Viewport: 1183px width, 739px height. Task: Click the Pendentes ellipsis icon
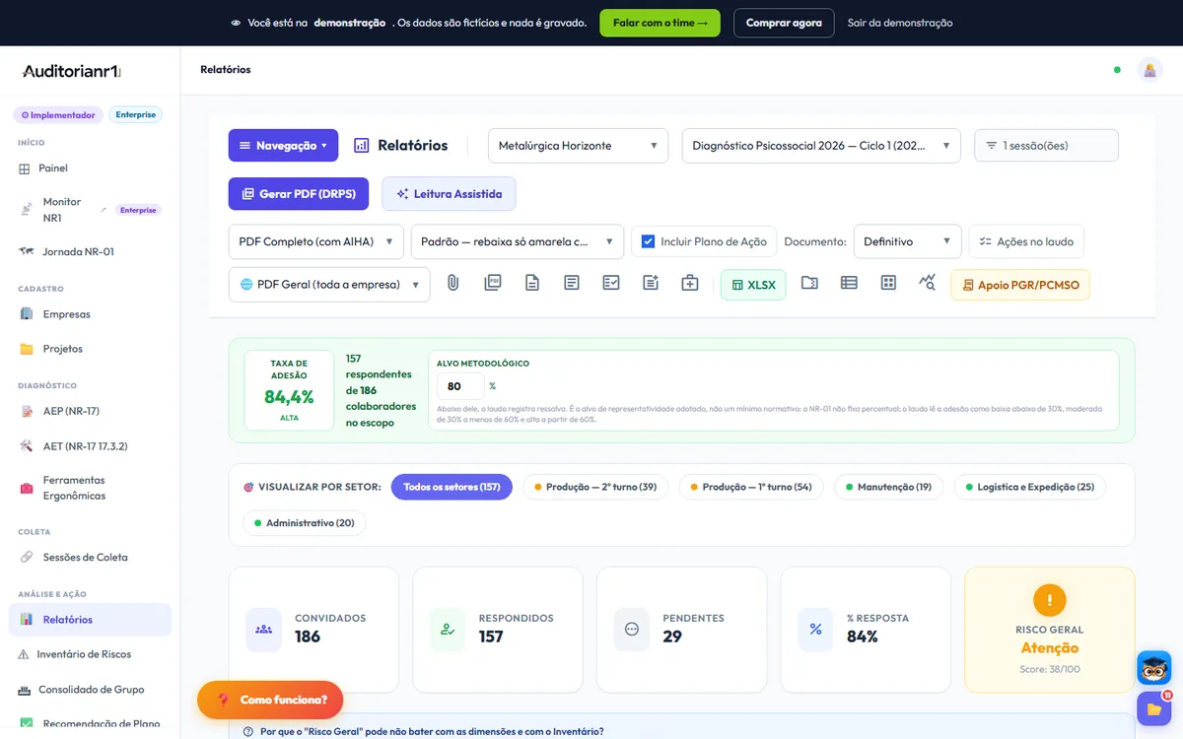coord(632,629)
